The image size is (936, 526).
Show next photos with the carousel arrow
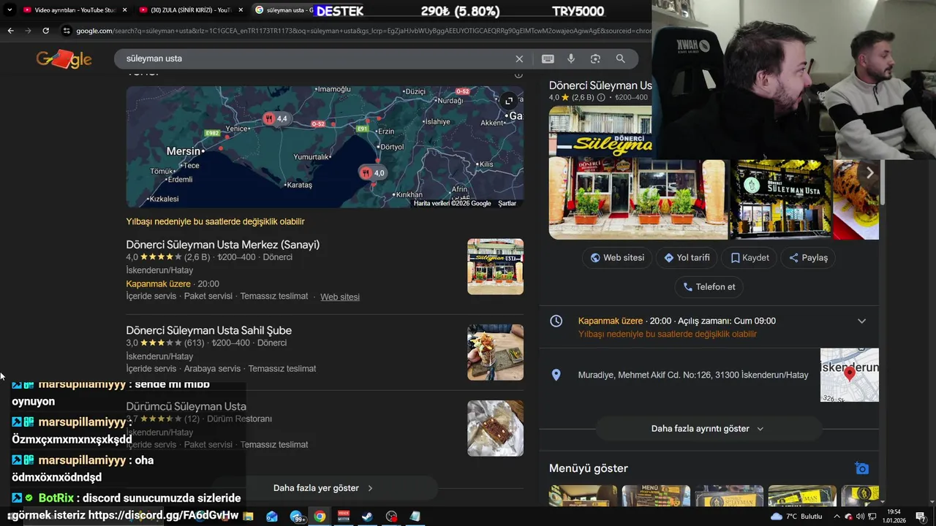[869, 173]
